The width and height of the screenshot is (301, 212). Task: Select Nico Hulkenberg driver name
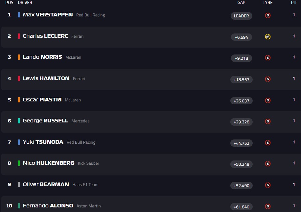[x=48, y=163]
